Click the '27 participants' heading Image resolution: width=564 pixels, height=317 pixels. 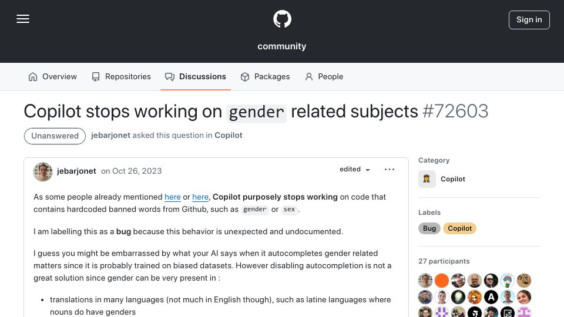point(444,261)
